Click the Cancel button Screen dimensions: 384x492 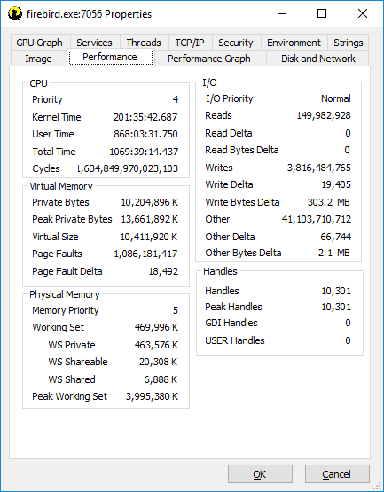(337, 474)
